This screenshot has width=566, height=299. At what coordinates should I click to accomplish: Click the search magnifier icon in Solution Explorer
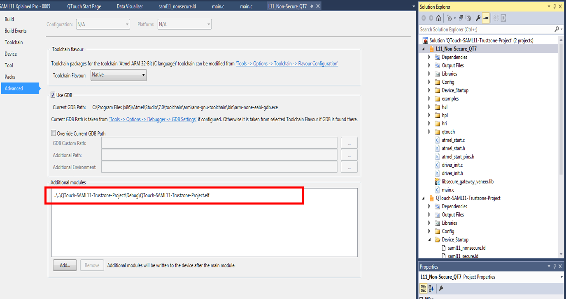tap(557, 29)
